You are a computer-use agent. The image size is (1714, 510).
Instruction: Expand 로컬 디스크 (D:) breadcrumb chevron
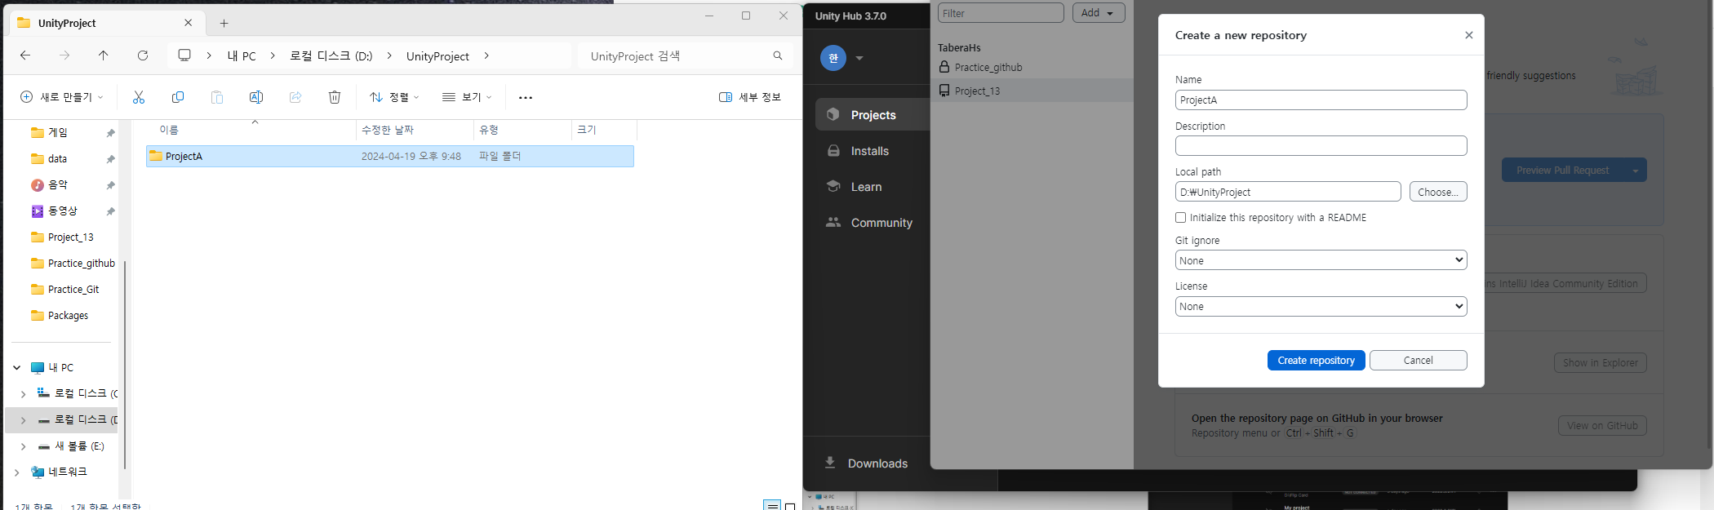click(x=389, y=55)
